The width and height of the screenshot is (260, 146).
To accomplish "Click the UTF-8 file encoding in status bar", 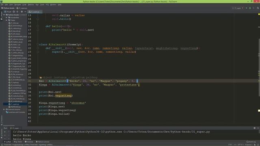I will click(x=241, y=145).
